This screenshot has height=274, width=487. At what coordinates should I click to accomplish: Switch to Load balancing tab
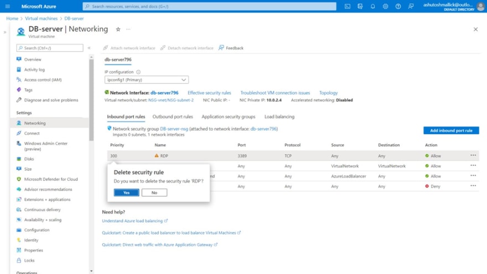(x=279, y=117)
